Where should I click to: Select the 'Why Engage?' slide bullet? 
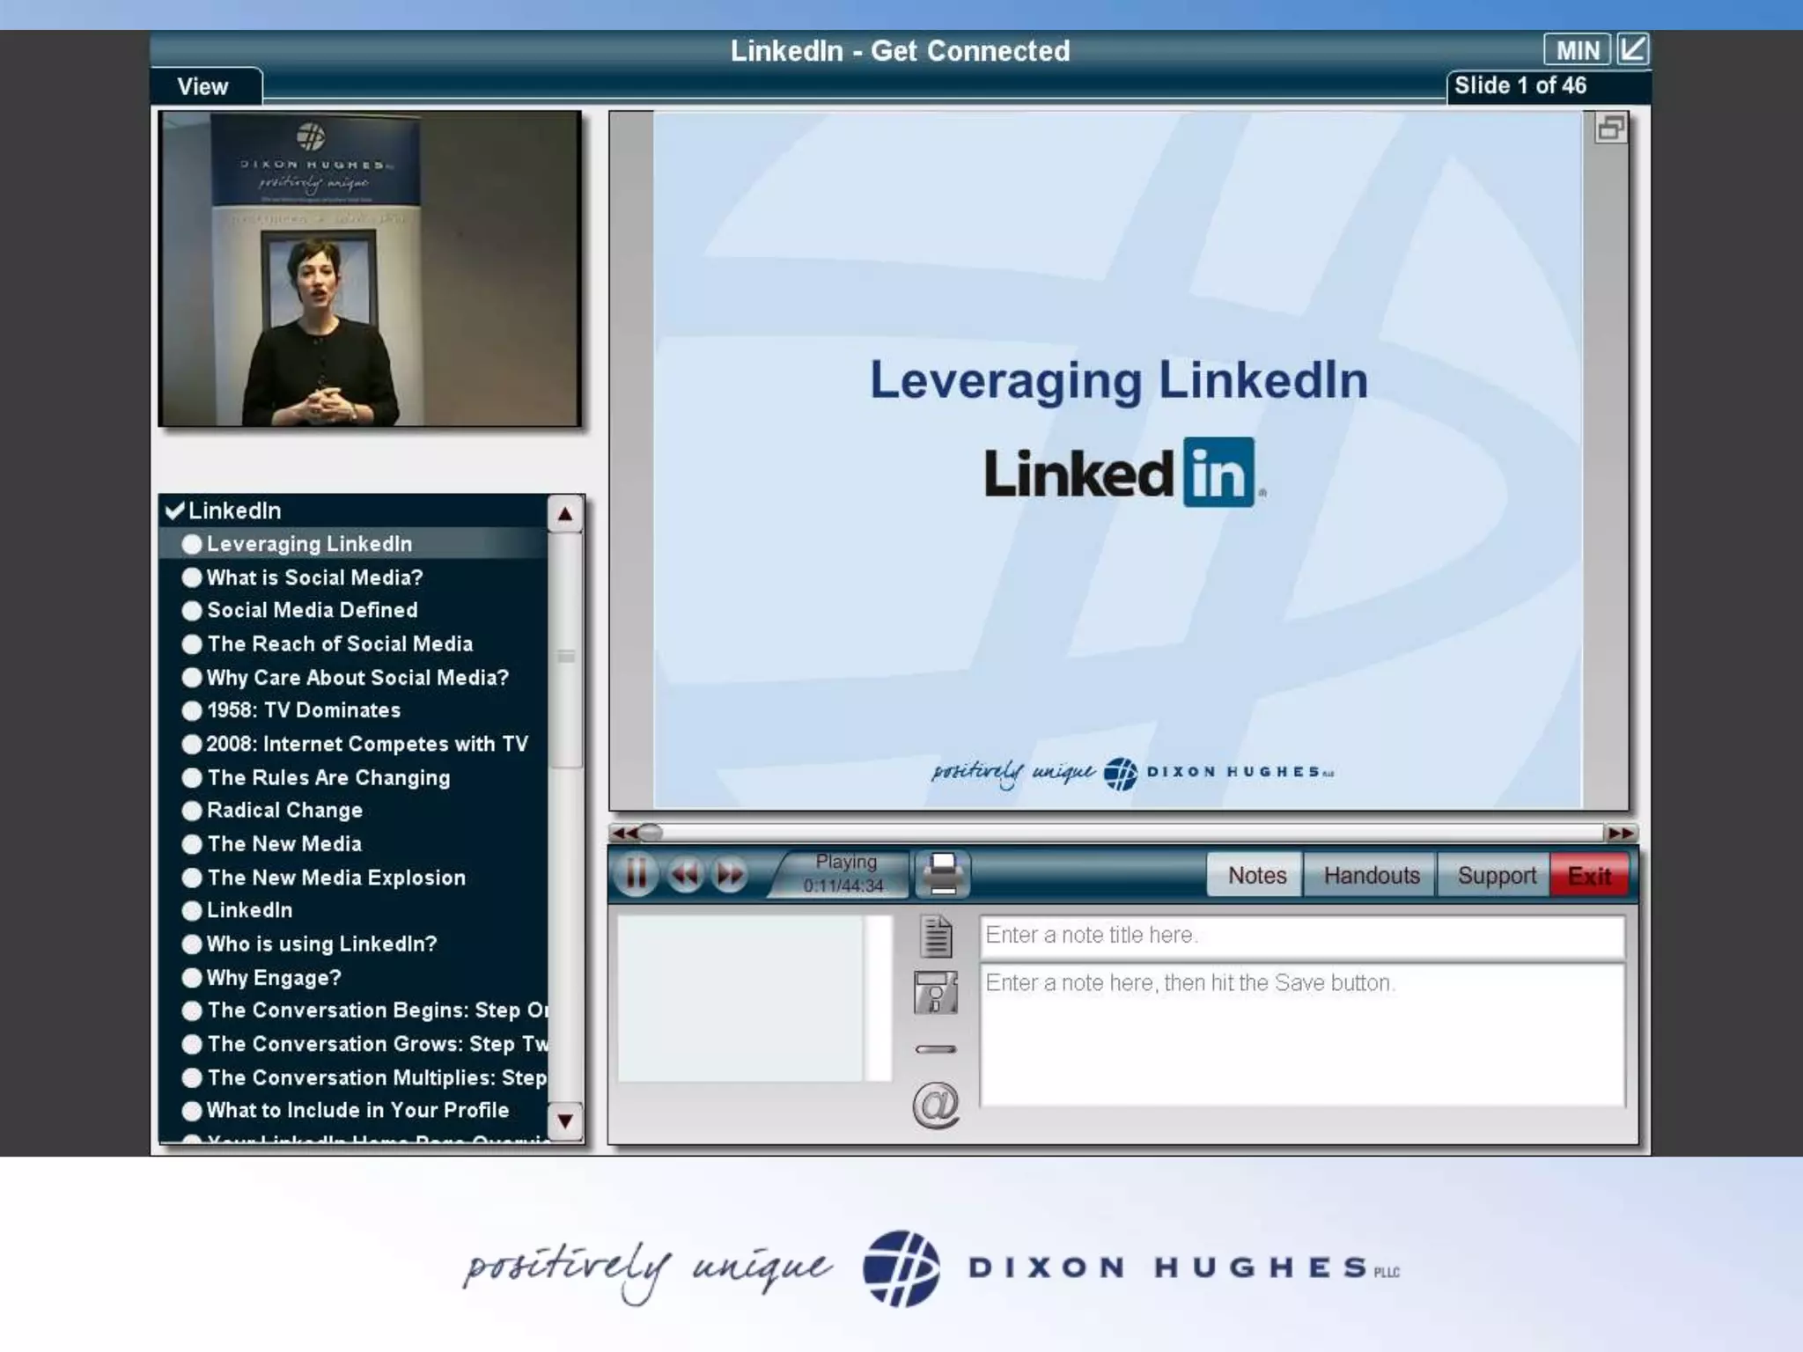click(192, 978)
